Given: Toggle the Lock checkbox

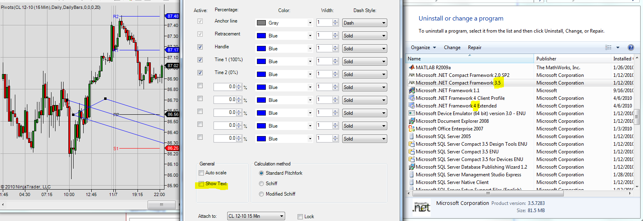Looking at the screenshot, I should pyautogui.click(x=300, y=217).
